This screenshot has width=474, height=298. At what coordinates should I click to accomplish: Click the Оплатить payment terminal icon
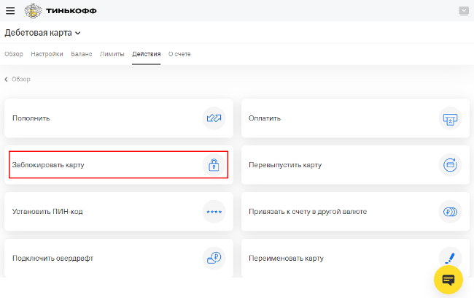click(450, 118)
